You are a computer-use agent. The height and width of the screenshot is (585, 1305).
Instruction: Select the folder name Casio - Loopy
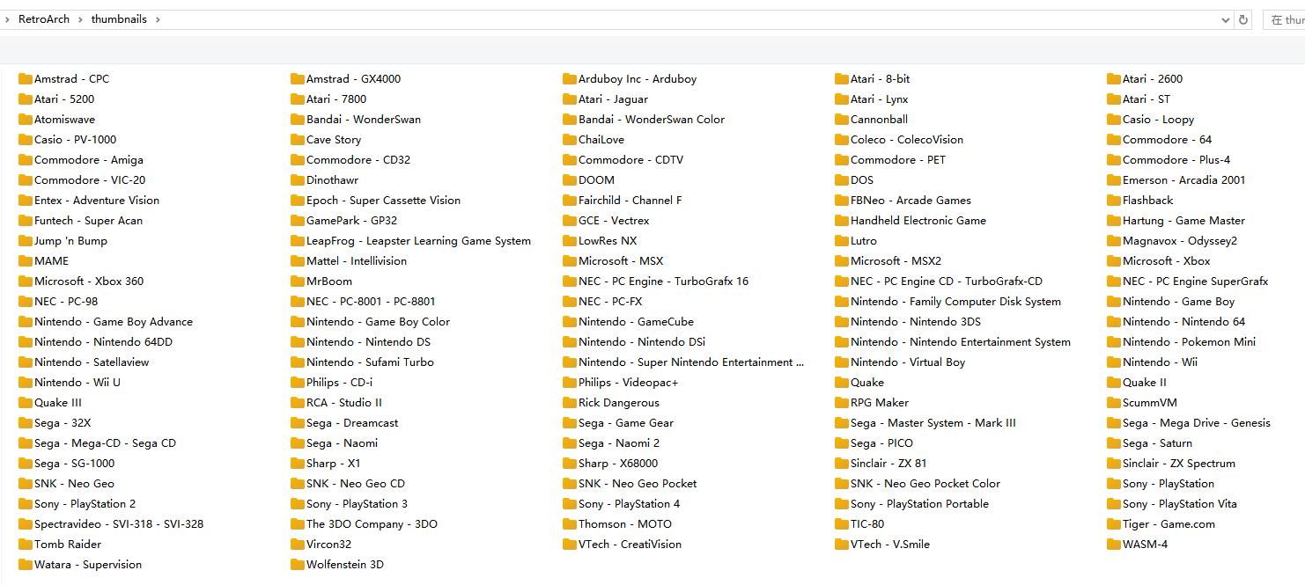tap(1158, 120)
